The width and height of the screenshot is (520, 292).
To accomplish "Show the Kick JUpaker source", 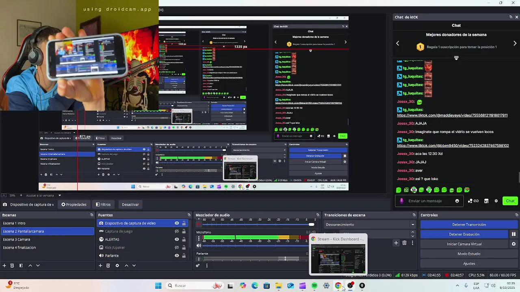I will pos(177,247).
